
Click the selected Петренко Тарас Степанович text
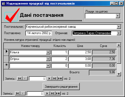pyautogui.click(x=92, y=33)
